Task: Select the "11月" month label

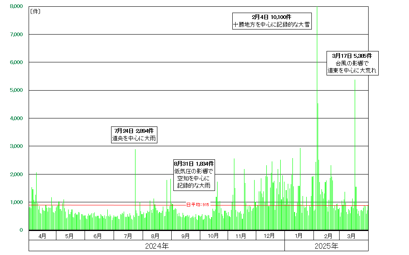Action: coord(241,236)
